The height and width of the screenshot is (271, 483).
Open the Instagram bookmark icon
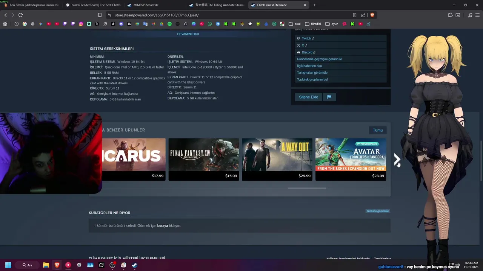[x=81, y=24]
